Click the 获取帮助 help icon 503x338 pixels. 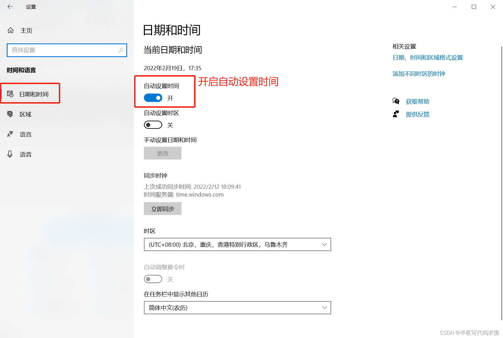point(396,101)
